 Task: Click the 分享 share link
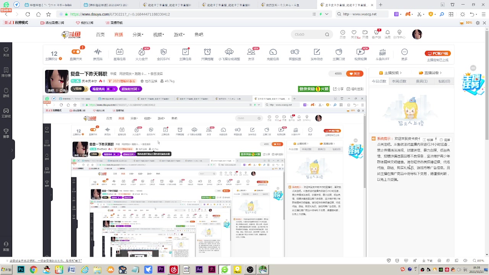(338, 89)
